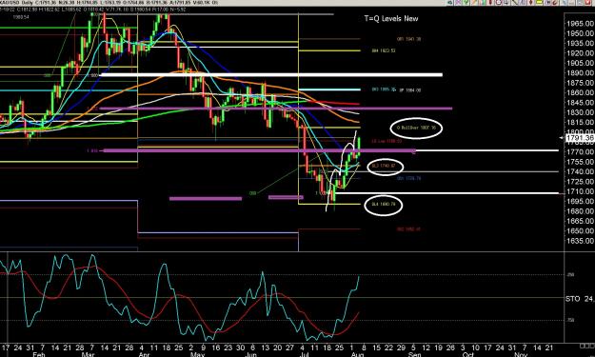The width and height of the screenshot is (595, 357).
Task: Select the QL4 1690.79 level label
Action: (x=384, y=205)
